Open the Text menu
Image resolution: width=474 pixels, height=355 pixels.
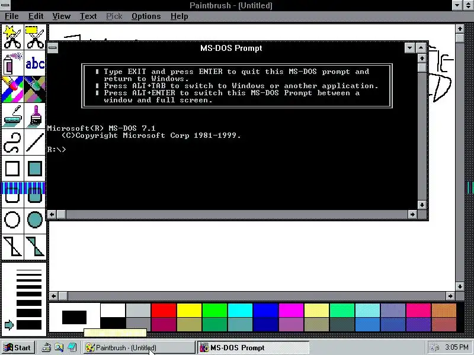pyautogui.click(x=88, y=17)
